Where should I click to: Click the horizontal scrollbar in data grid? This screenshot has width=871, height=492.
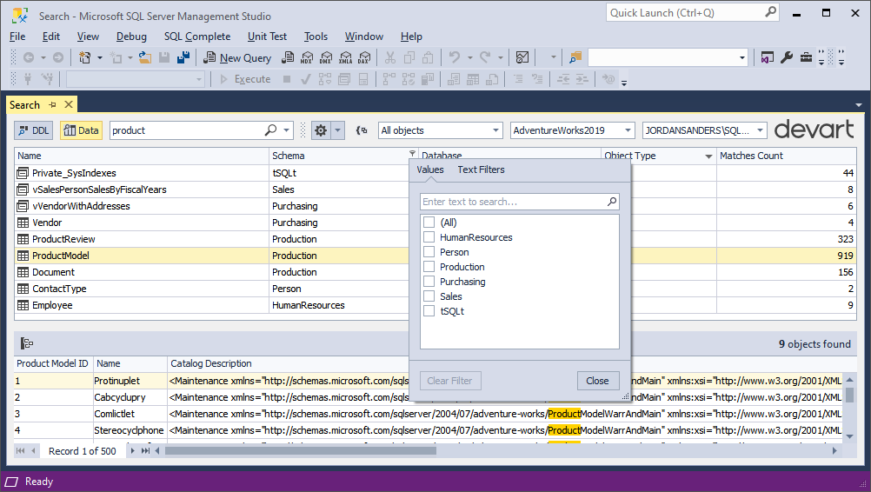pyautogui.click(x=301, y=451)
